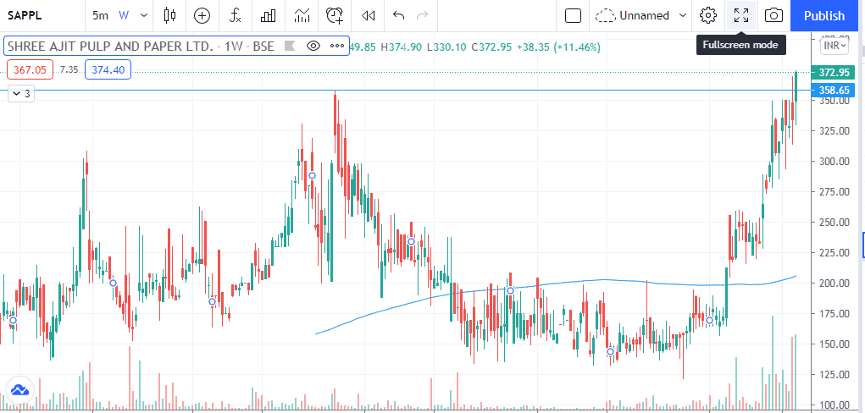Click the TradingView logo at bottom-left
The height and width of the screenshot is (413, 865).
point(19,390)
